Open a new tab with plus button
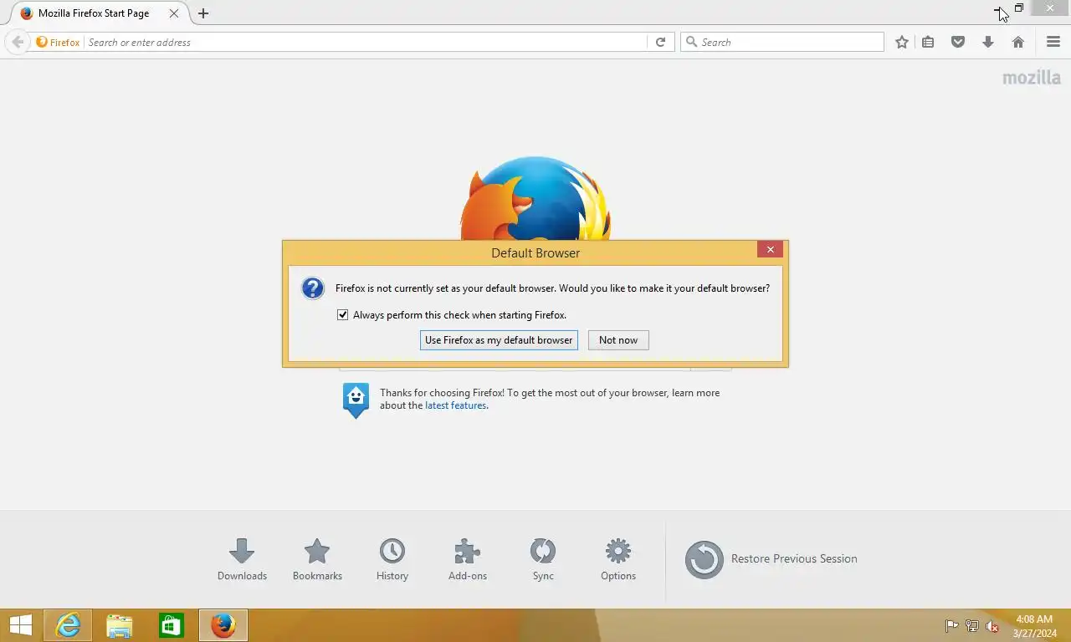 pos(203,13)
